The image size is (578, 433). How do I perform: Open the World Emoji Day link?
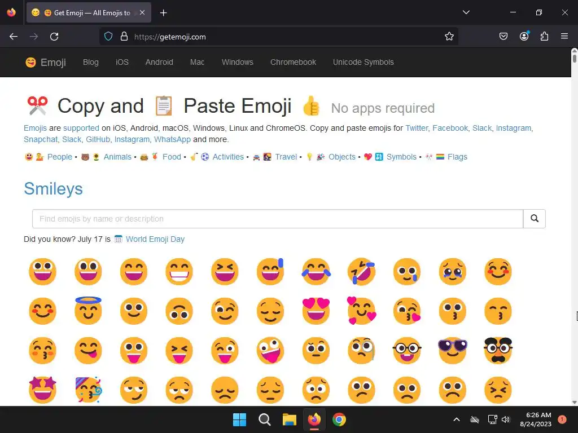pos(155,239)
